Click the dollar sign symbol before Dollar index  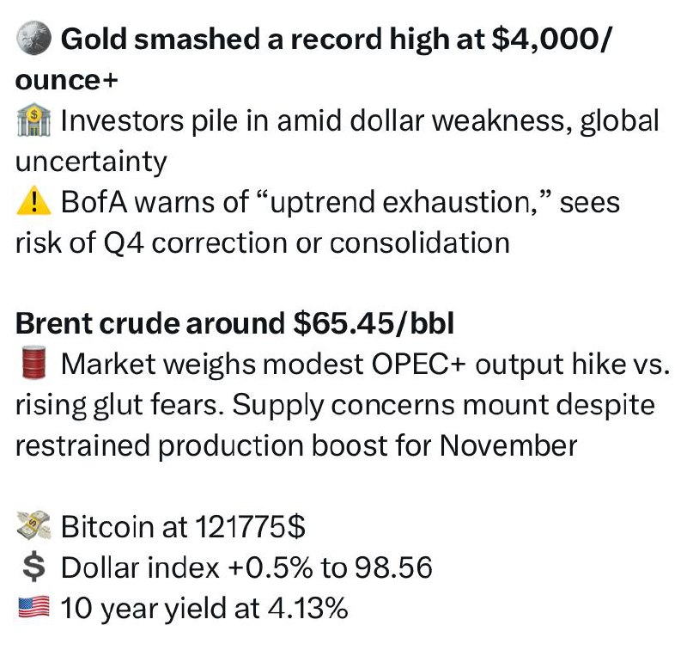(x=33, y=568)
